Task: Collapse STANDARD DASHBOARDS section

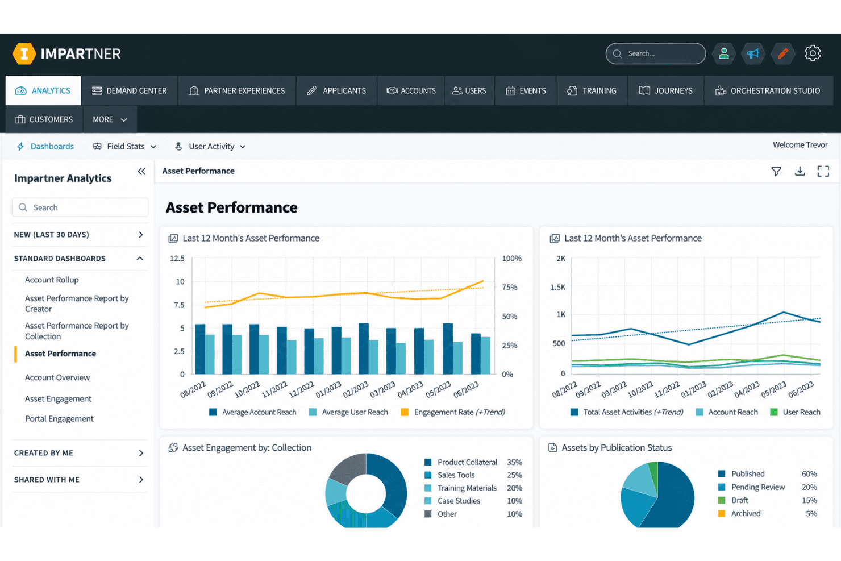Action: [80, 259]
